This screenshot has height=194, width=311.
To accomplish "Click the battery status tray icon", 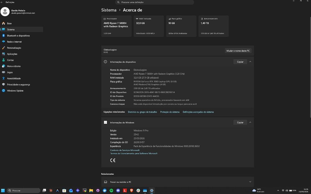I will (293, 191).
